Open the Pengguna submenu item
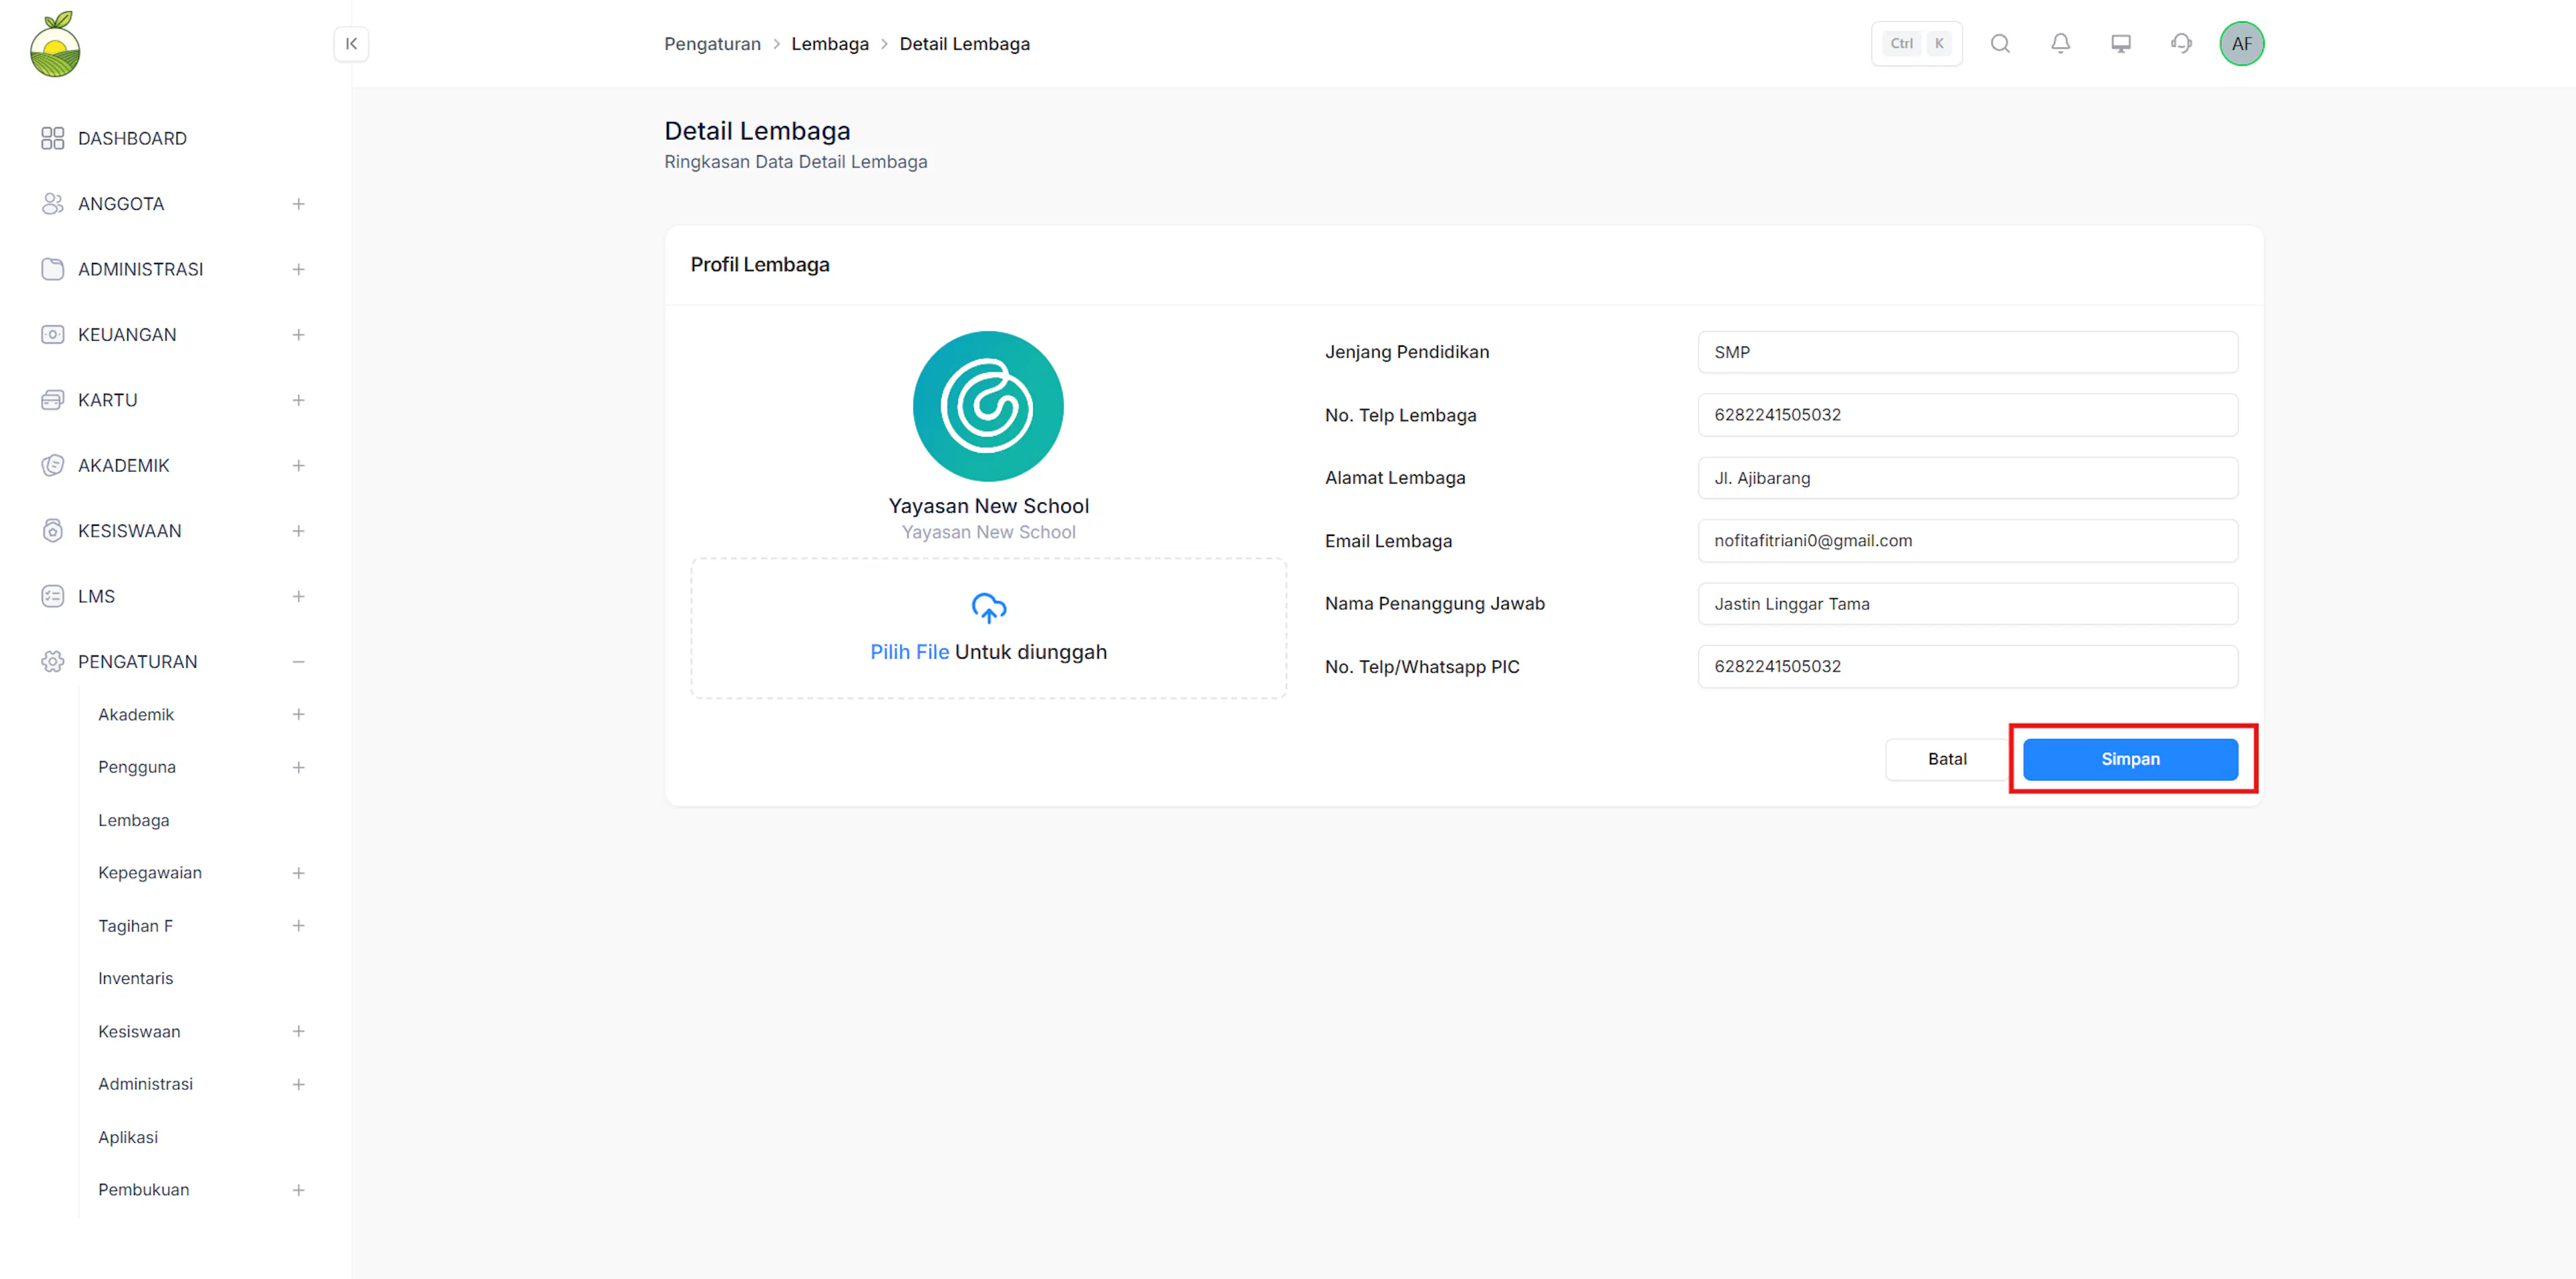 tap(137, 768)
